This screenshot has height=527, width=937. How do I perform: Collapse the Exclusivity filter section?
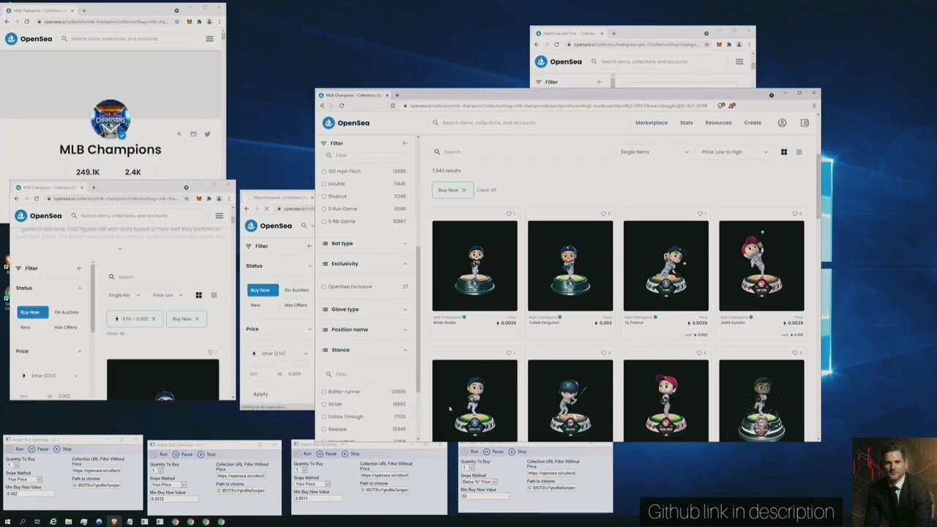tap(365, 263)
